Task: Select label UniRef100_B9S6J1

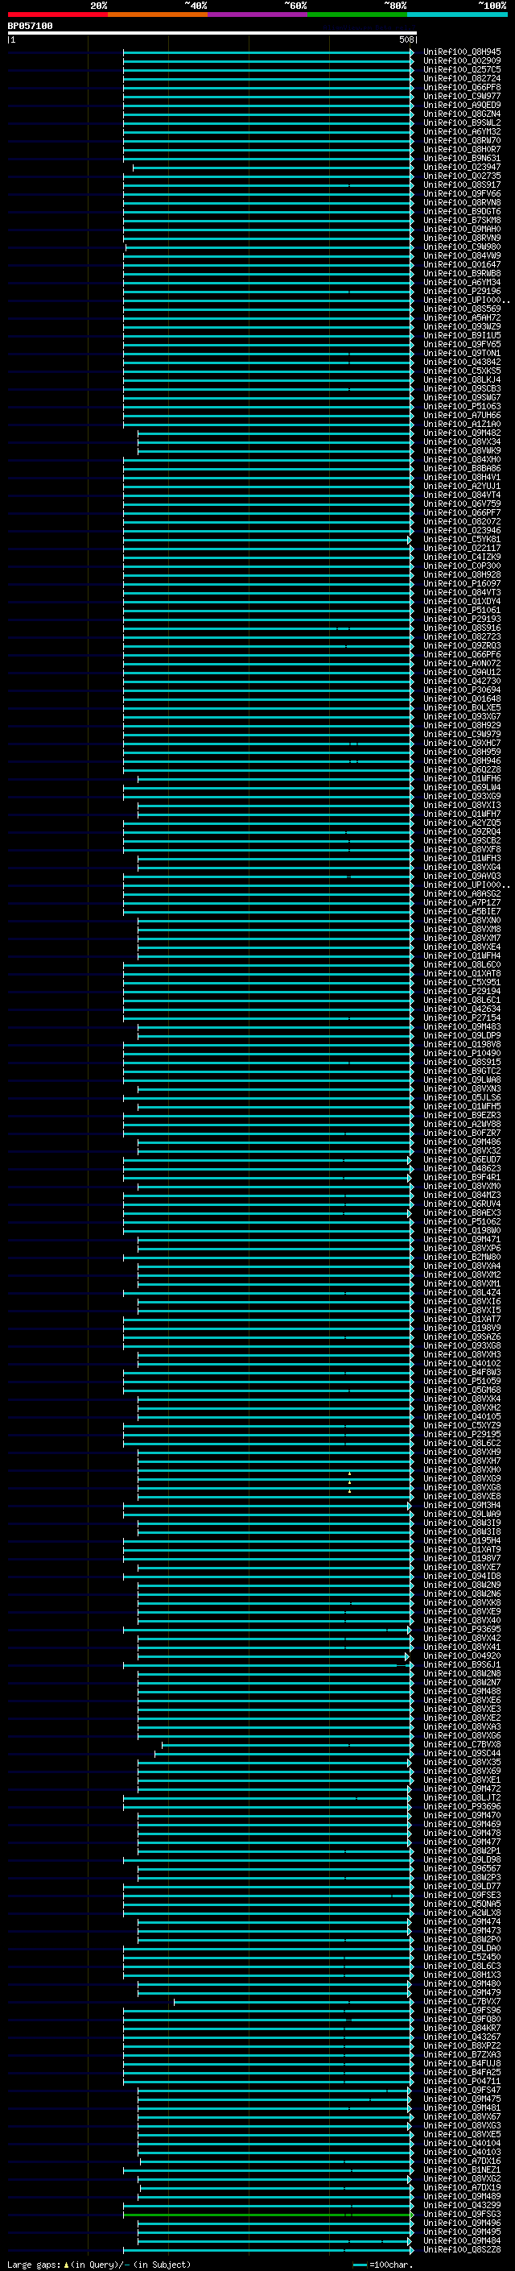Action: (462, 1665)
